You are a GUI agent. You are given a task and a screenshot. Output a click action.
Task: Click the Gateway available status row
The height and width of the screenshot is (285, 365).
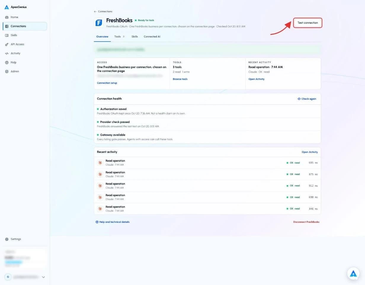pyautogui.click(x=207, y=137)
